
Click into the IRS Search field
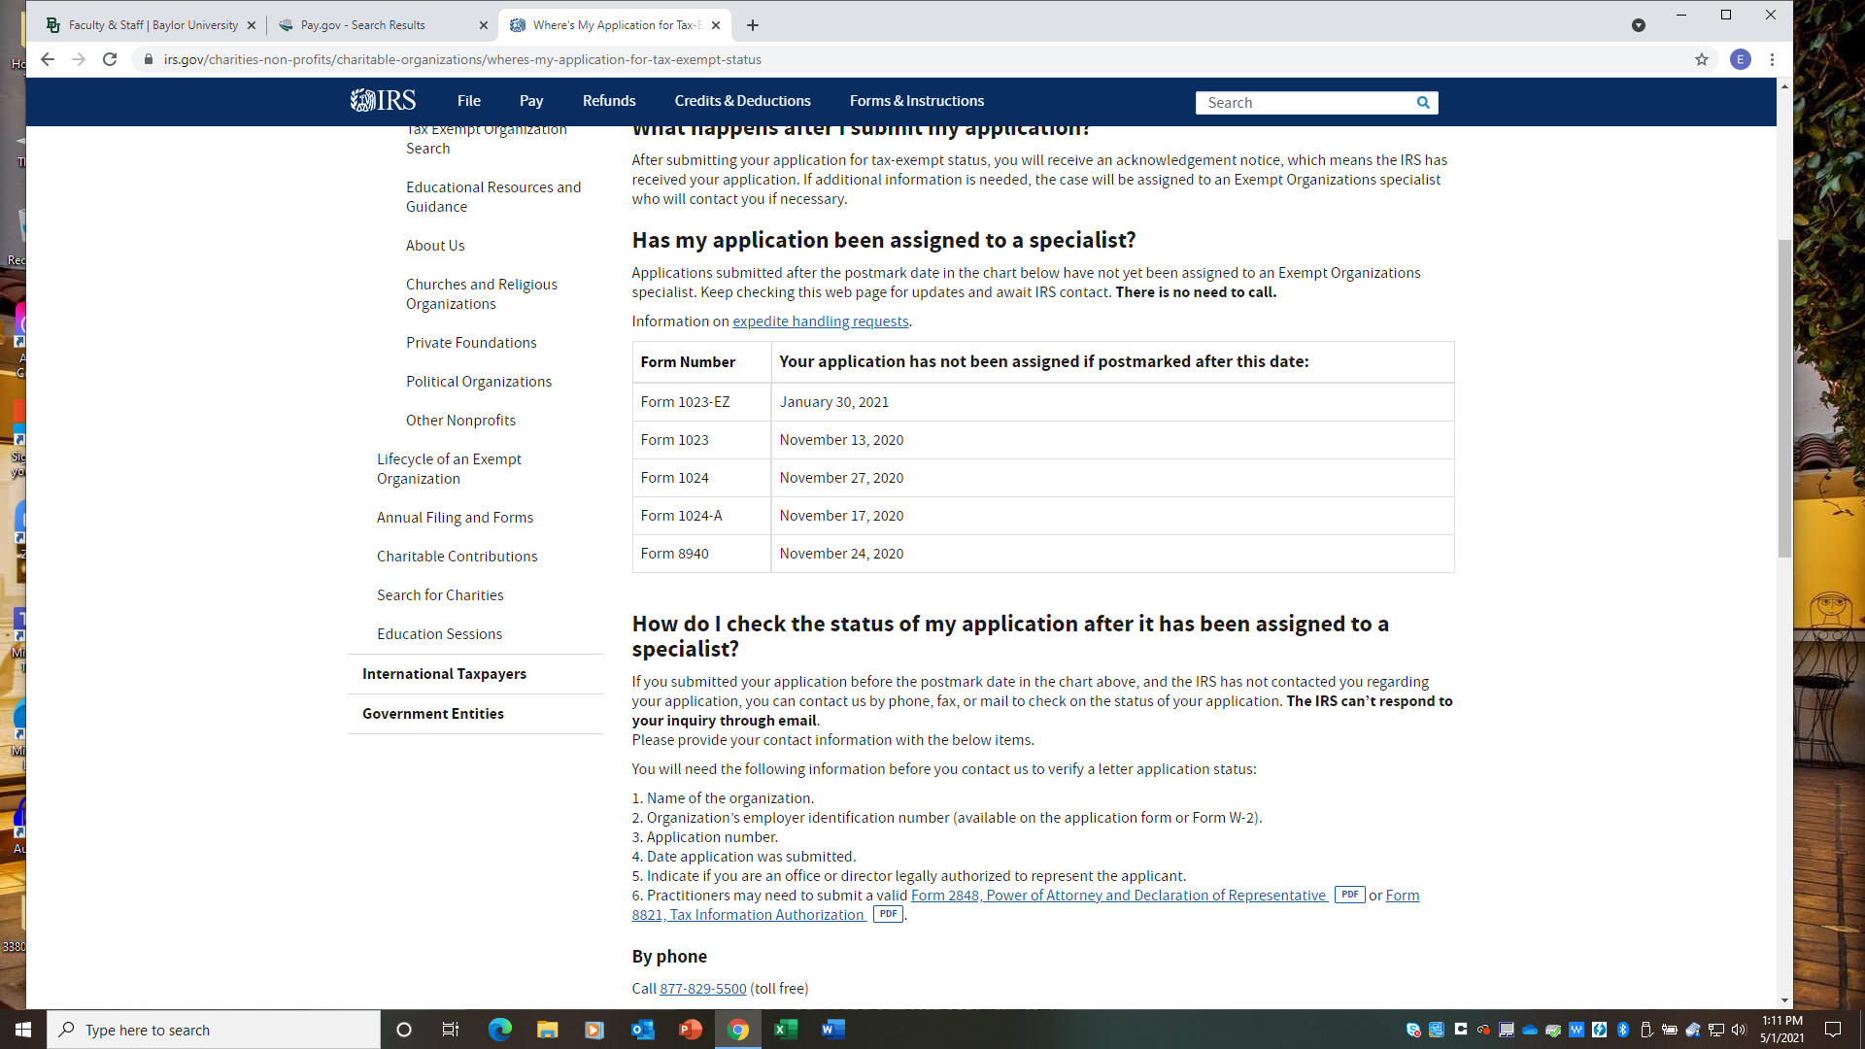coord(1302,102)
